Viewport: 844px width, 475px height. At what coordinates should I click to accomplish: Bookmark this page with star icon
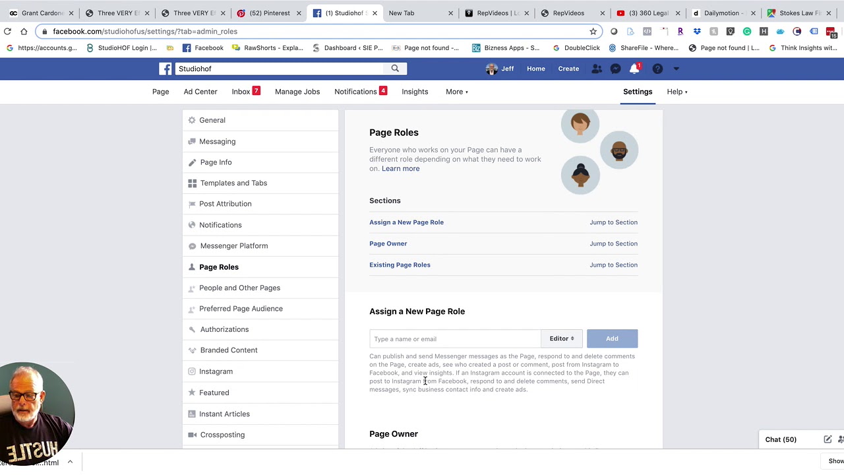[593, 31]
